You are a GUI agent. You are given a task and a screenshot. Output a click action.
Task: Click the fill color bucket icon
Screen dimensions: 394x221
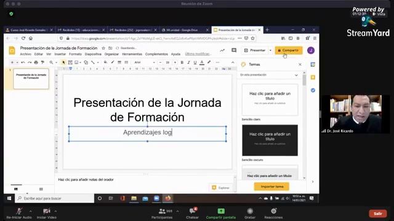(x=105, y=63)
